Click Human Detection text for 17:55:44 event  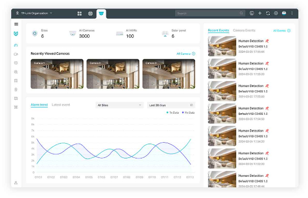251,41
